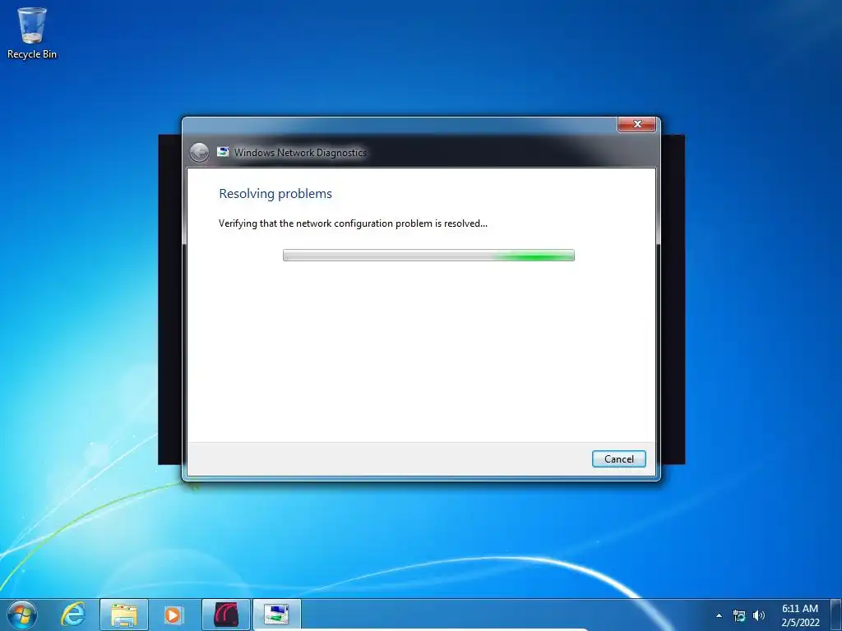
Task: Click the Windows Network Diagnostics title icon
Action: click(x=223, y=152)
